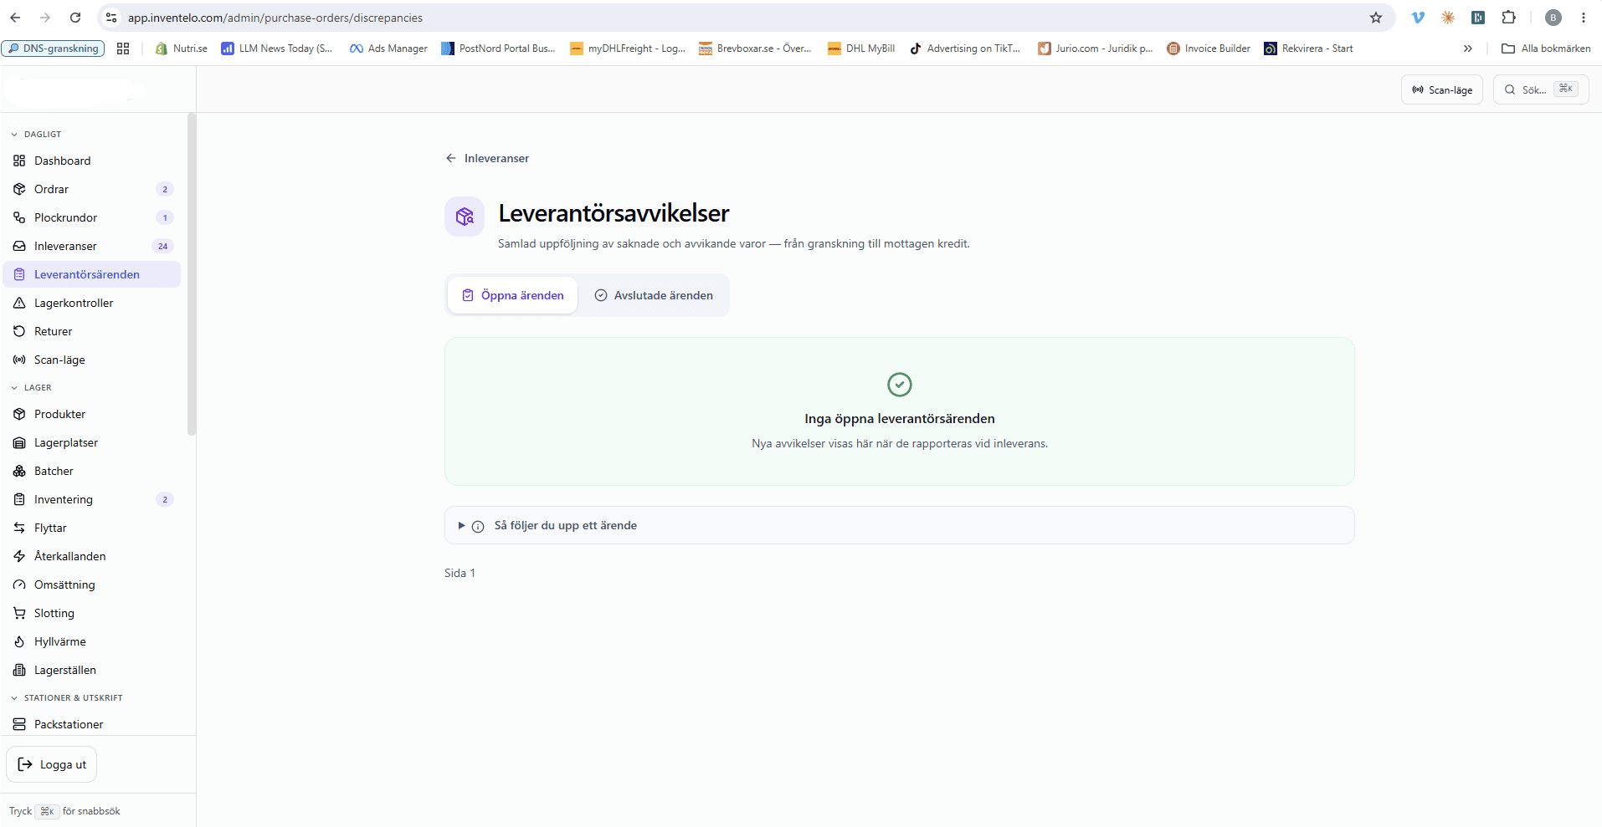This screenshot has height=827, width=1602.
Task: Collapse the STATIONER & UTSKRIFT section
Action: coord(66,697)
